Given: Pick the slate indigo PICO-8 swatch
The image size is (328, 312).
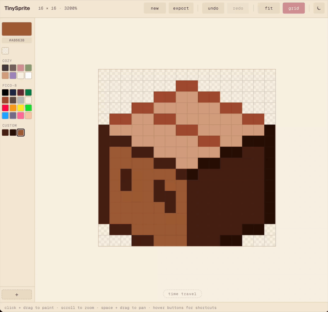Looking at the screenshot, I should pos(13,116).
